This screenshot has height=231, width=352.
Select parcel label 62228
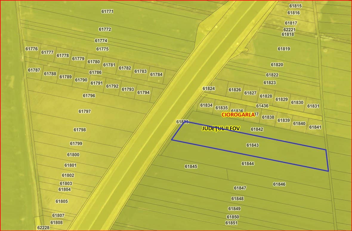(43, 228)
